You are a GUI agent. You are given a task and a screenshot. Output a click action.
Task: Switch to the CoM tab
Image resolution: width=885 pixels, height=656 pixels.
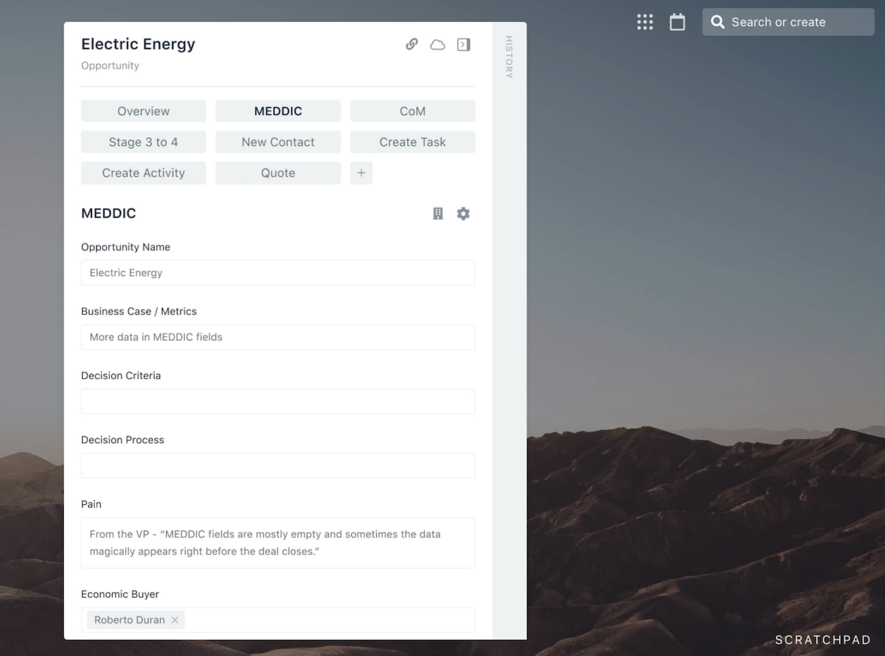click(x=412, y=110)
